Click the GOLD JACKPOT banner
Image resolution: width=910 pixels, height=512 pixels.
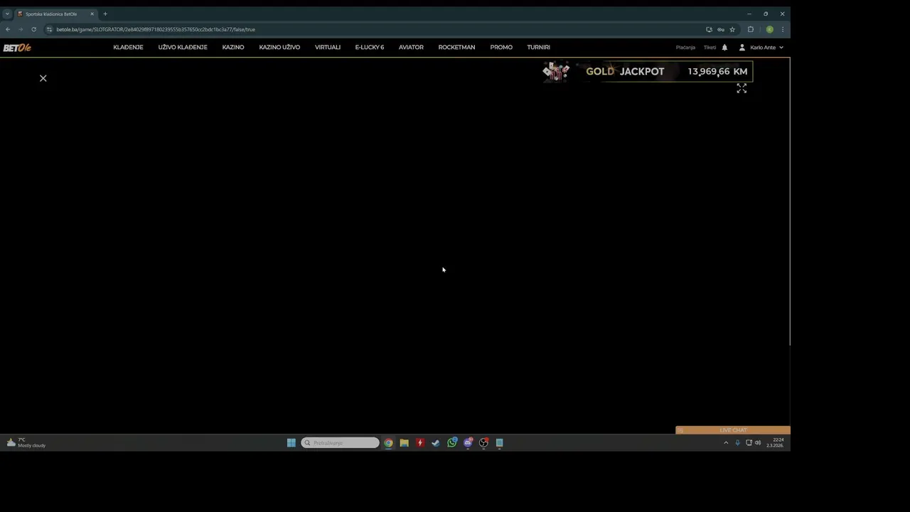647,72
